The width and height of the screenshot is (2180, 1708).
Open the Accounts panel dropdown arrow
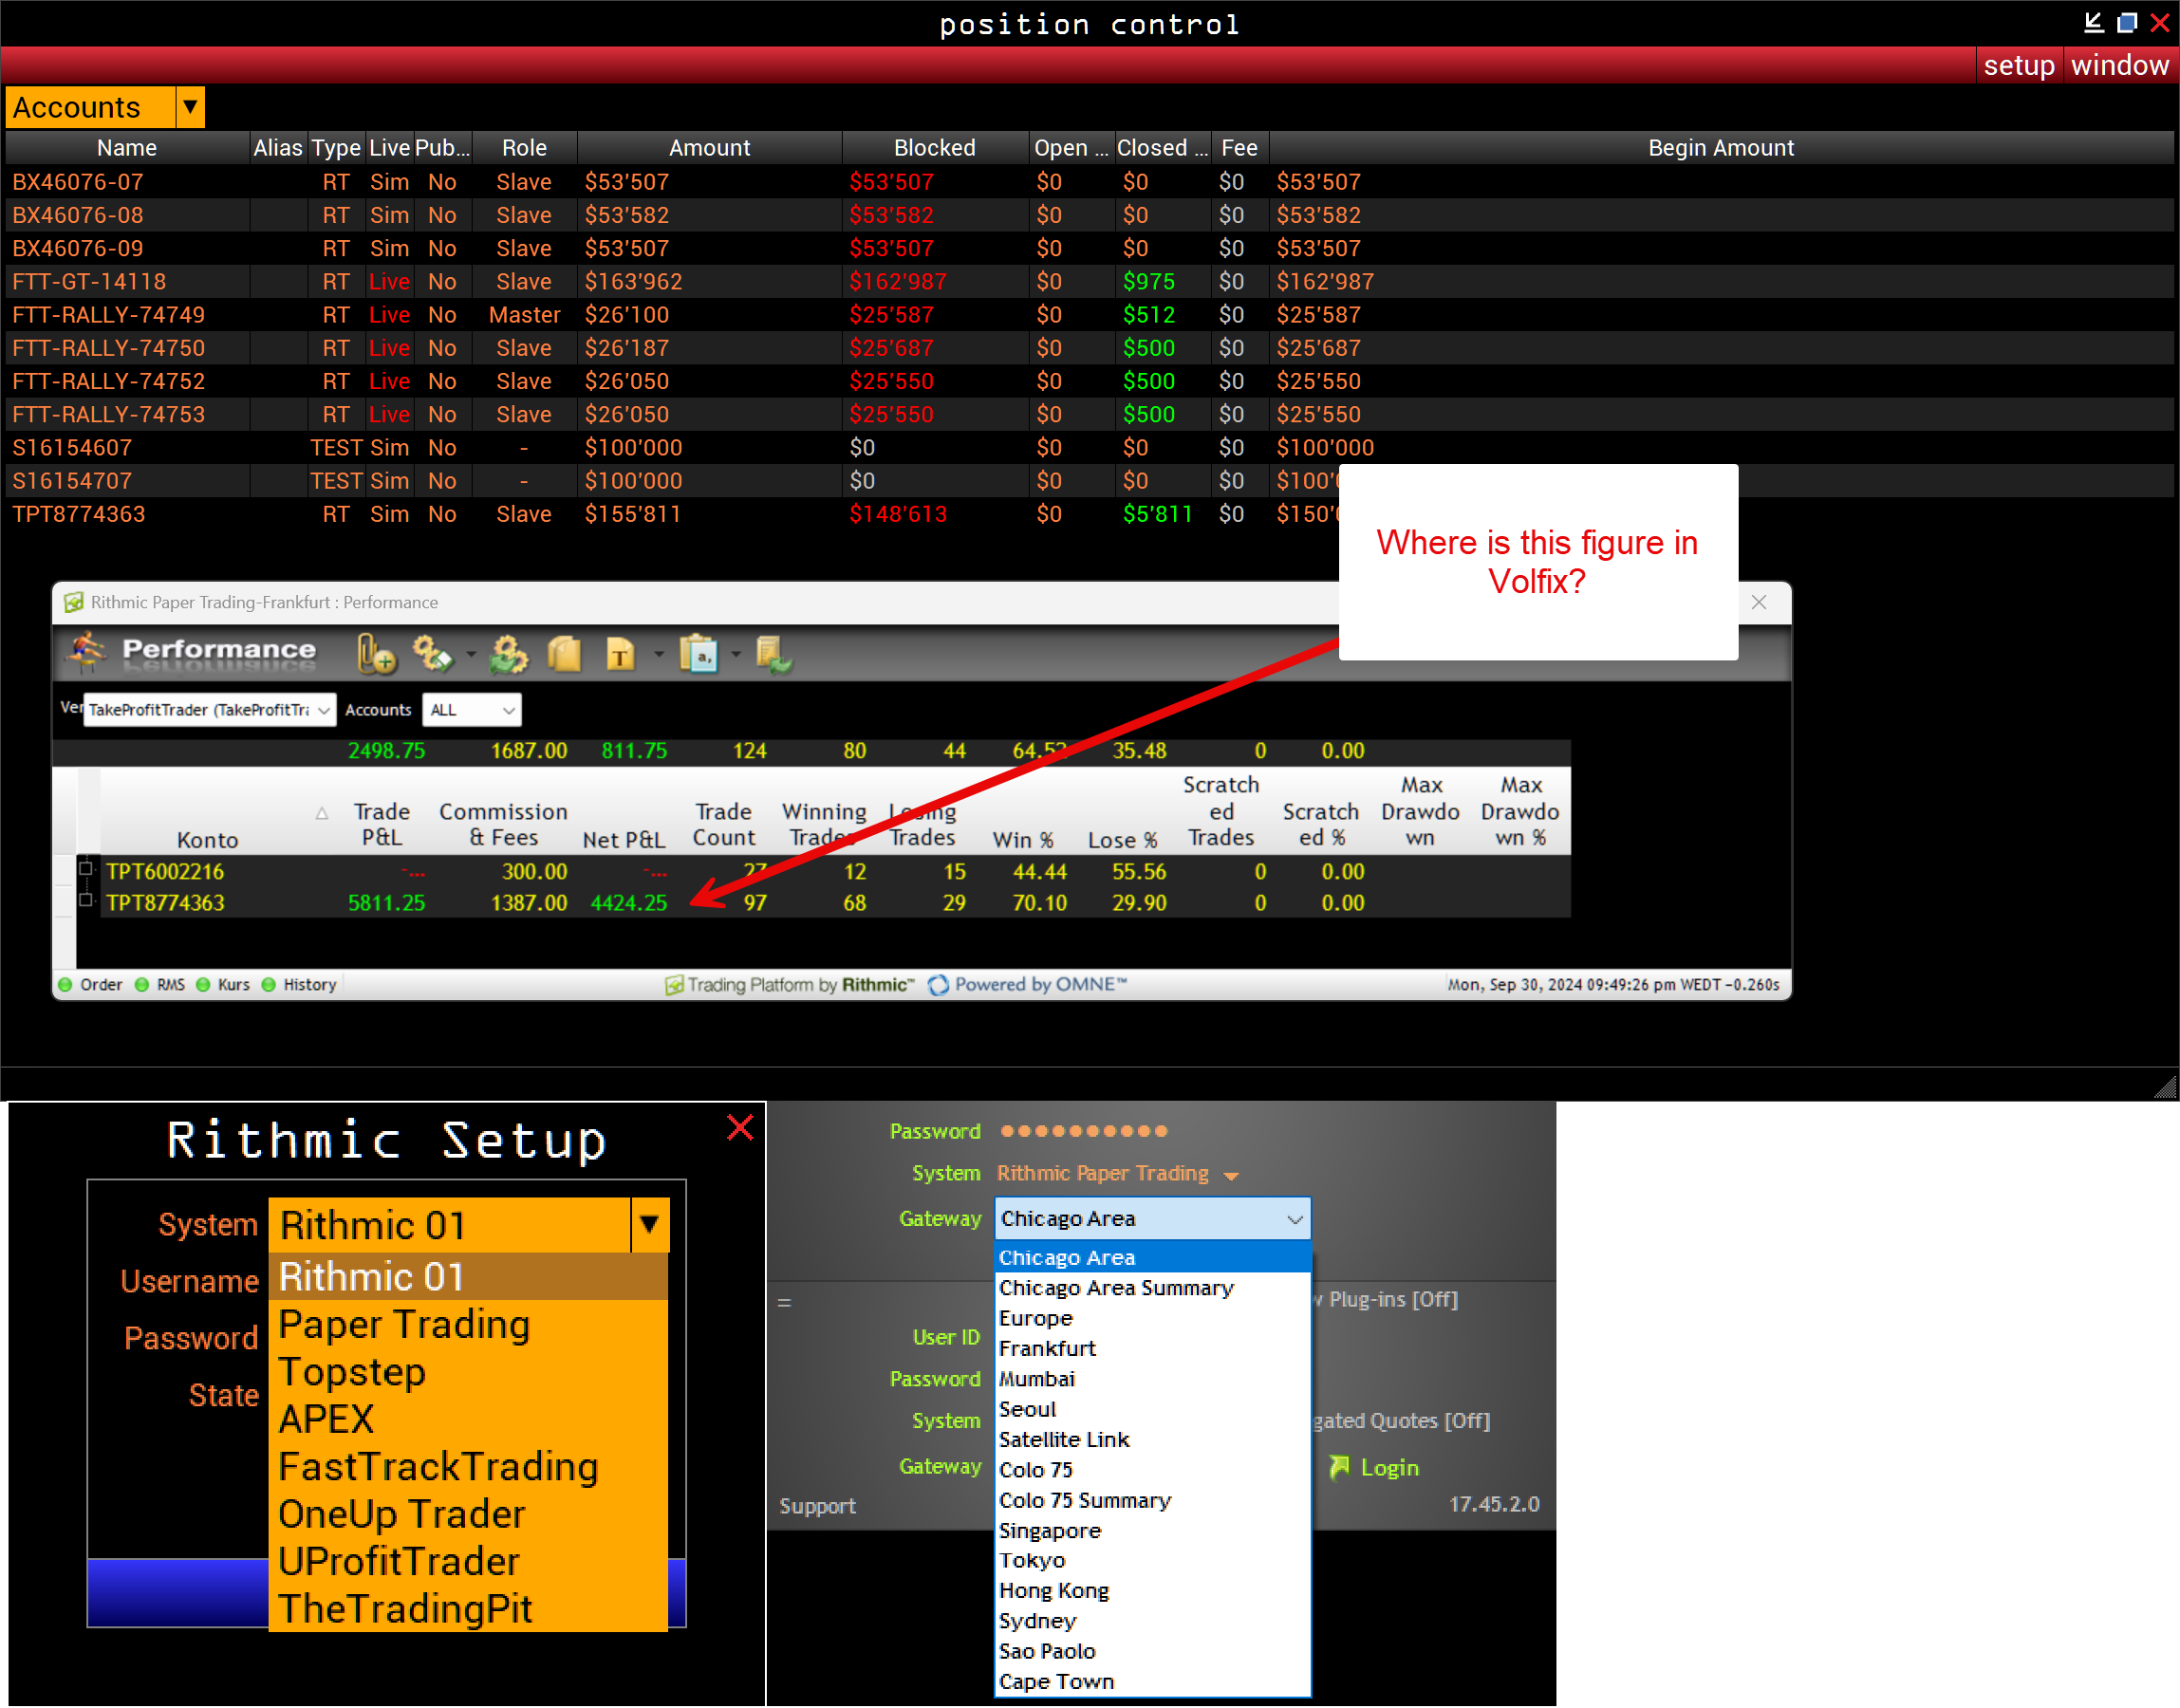(x=190, y=106)
